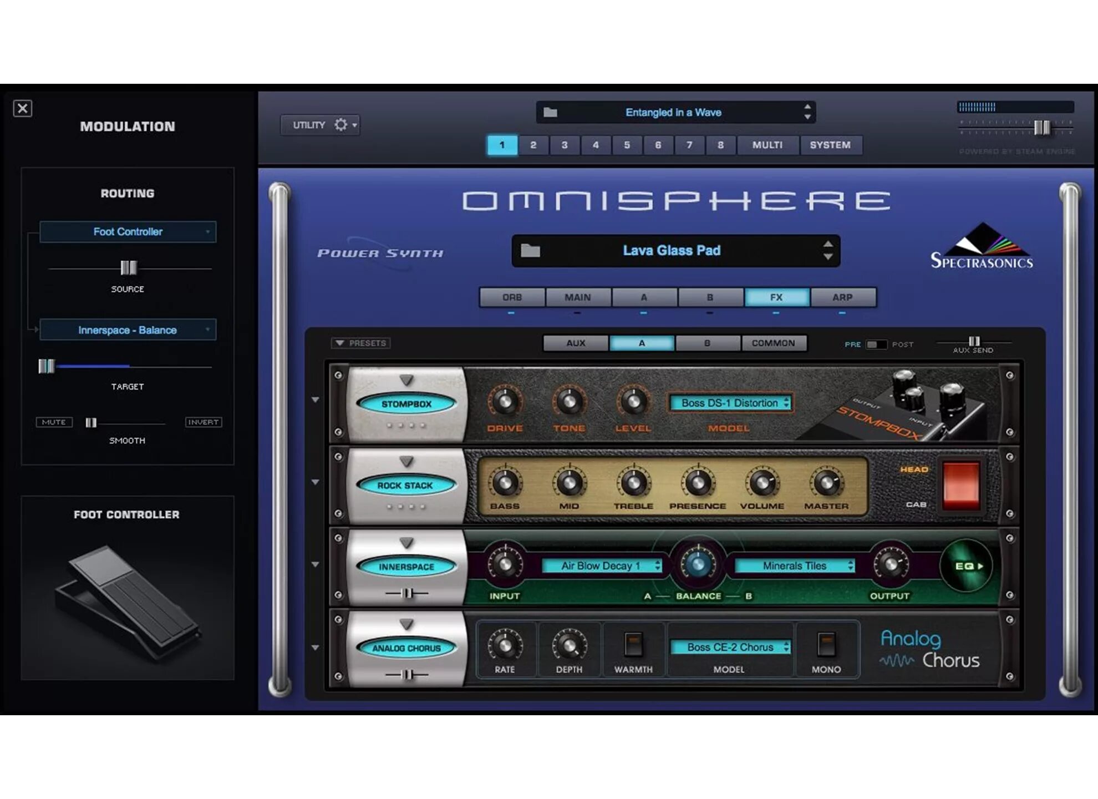
Task: Step to next multi with Entangled arrows
Action: click(807, 112)
